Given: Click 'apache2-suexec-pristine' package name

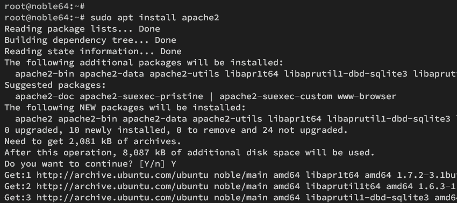Looking at the screenshot, I should click(x=141, y=96).
